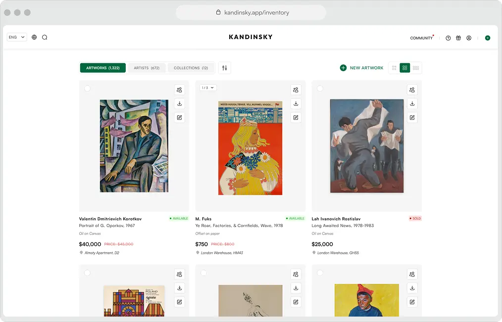Viewport: 502px width, 322px height.
Task: Edit the Korotkov portrait artwork
Action: tap(180, 117)
